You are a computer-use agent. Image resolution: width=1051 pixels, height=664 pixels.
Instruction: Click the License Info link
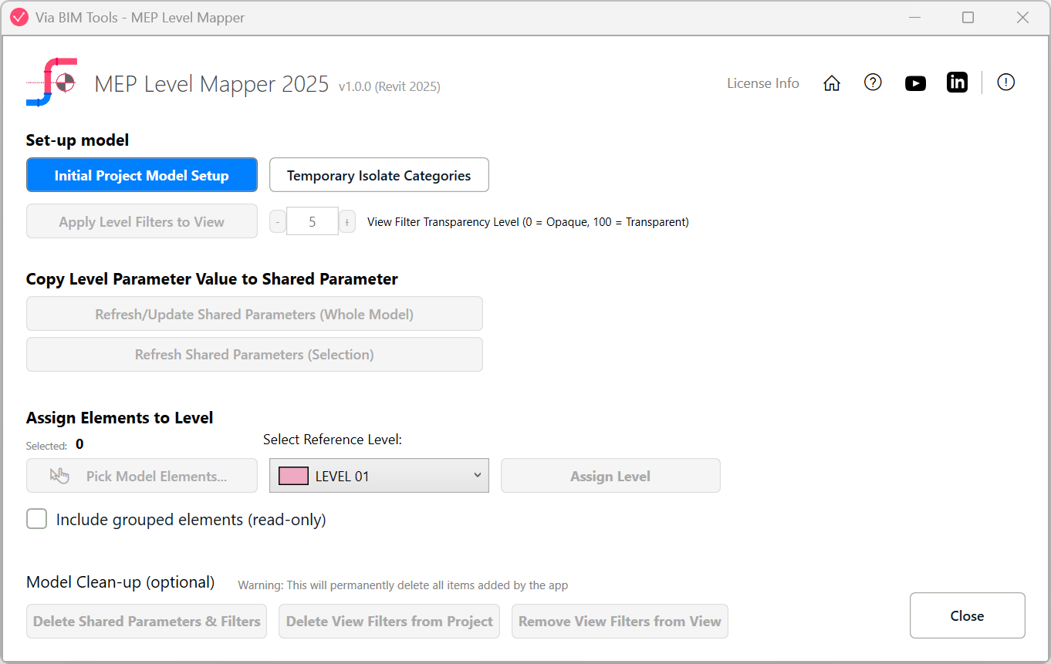(762, 83)
